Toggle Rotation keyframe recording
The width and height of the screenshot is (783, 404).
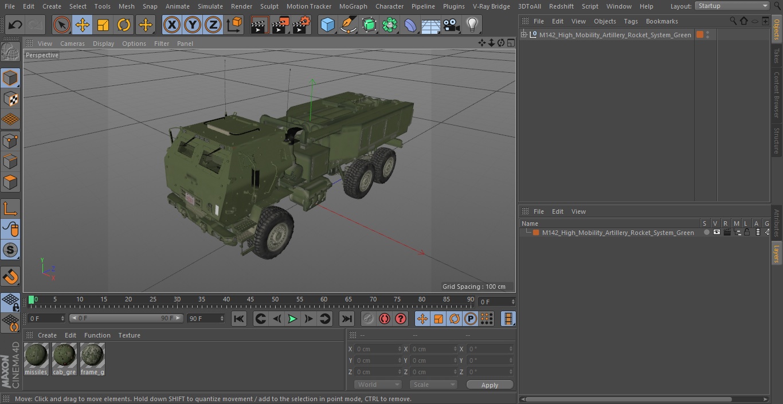[x=455, y=319]
